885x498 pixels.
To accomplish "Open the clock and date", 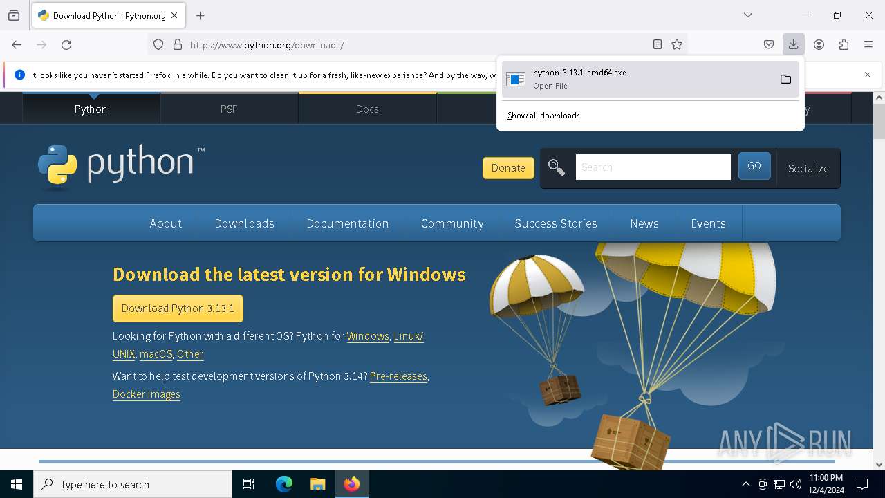I will pos(826,484).
